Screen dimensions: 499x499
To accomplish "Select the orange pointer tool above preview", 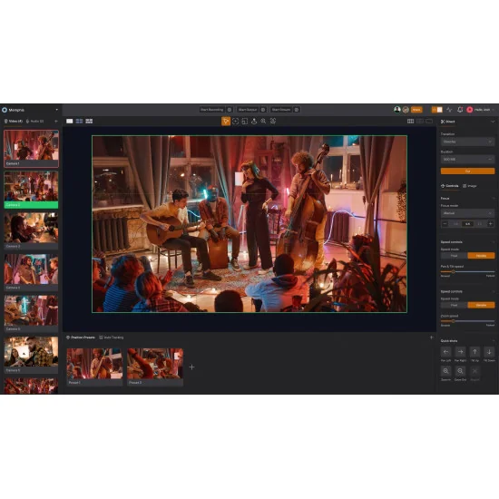I will click(x=226, y=121).
